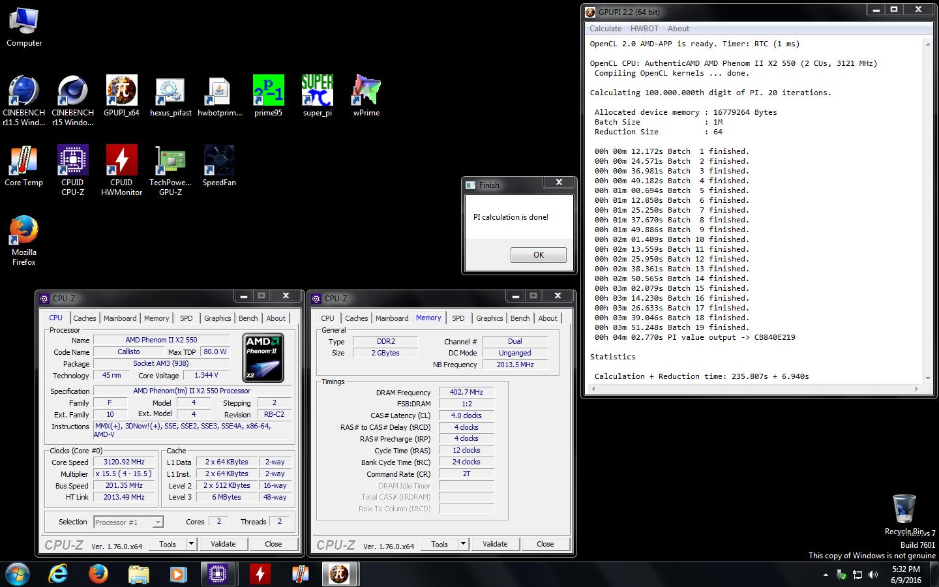Open the Windows Start menu
939x587 pixels.
pos(18,574)
